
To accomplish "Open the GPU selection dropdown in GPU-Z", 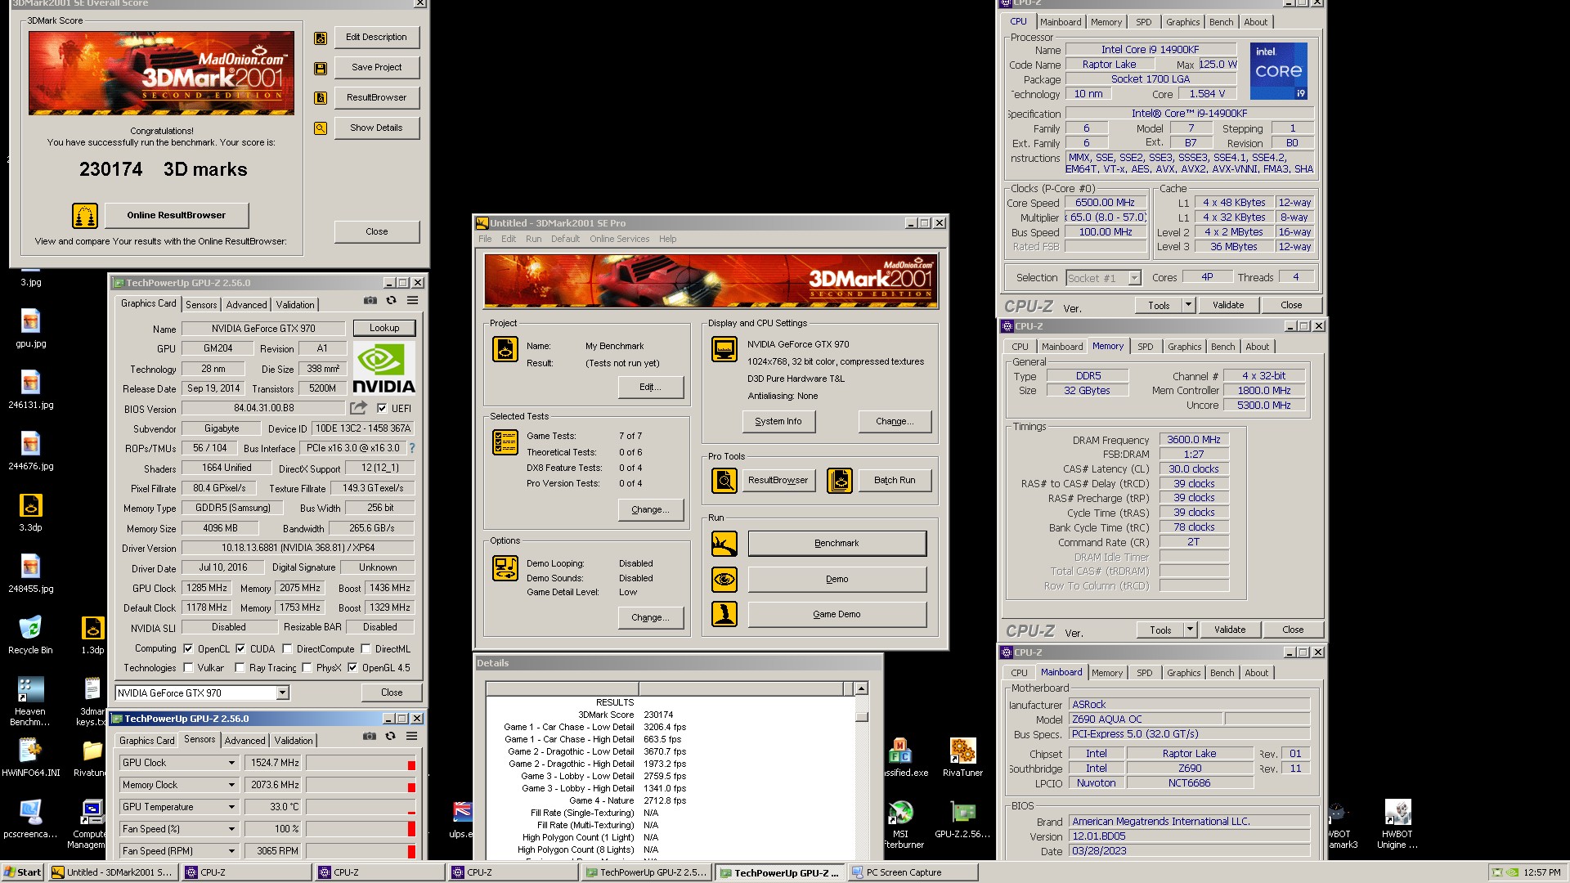I will [x=282, y=693].
